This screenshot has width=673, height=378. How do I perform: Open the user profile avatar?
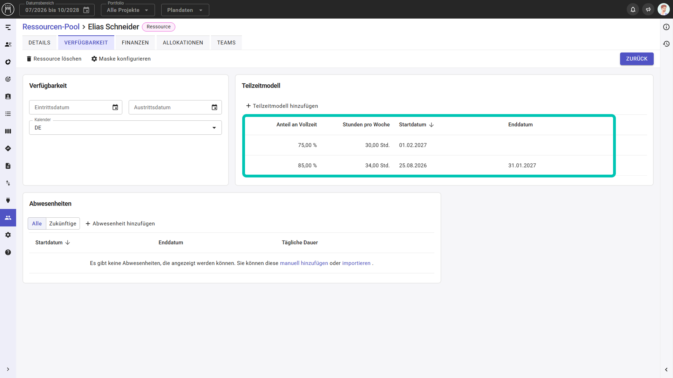click(x=663, y=9)
